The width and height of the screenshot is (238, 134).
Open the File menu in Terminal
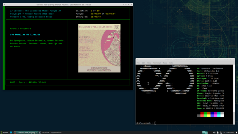click(x=138, y=63)
